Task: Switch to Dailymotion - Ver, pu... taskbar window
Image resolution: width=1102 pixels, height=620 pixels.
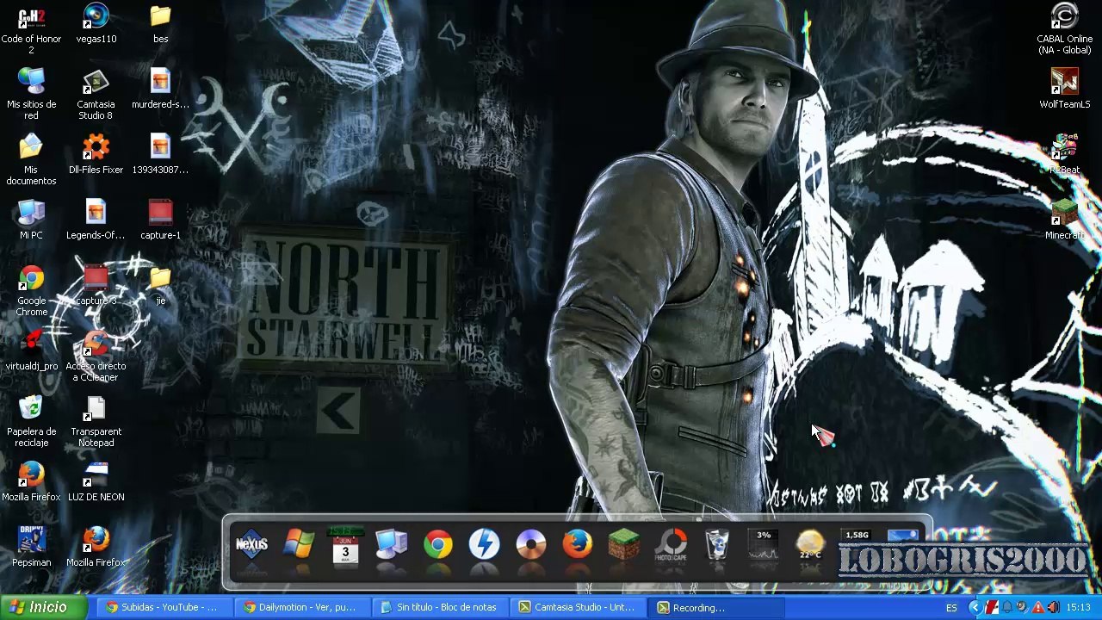Action: click(301, 608)
